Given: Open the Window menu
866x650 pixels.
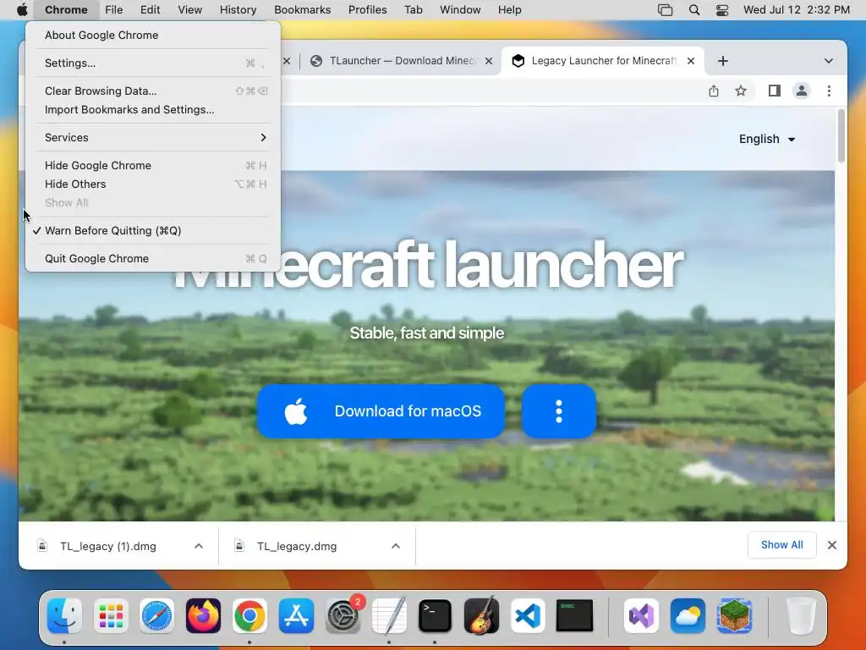Looking at the screenshot, I should pos(460,10).
